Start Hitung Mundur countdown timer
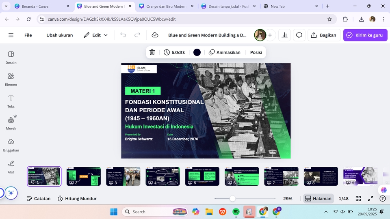Screen dimensions: 390x219 click(77, 198)
